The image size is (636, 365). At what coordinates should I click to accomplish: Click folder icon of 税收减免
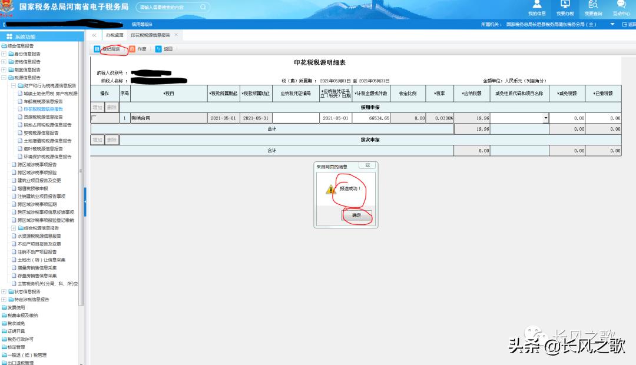(x=5, y=323)
